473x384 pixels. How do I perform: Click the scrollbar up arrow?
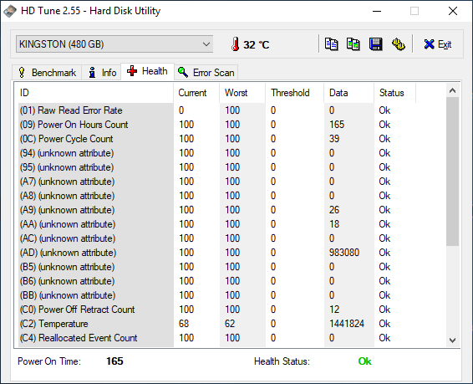(452, 90)
